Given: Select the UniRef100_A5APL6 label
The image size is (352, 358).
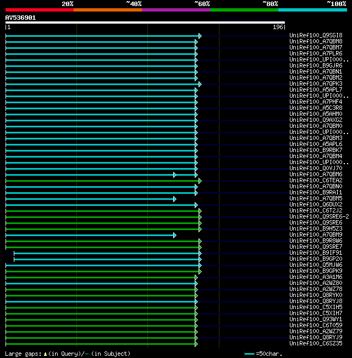Looking at the screenshot, I should [316, 144].
